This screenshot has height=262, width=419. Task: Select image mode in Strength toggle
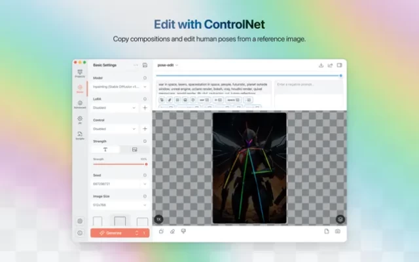click(x=134, y=149)
